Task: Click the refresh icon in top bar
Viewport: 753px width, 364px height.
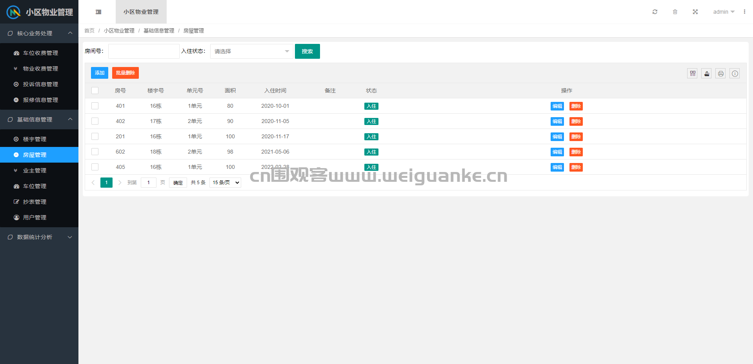Action: point(655,12)
